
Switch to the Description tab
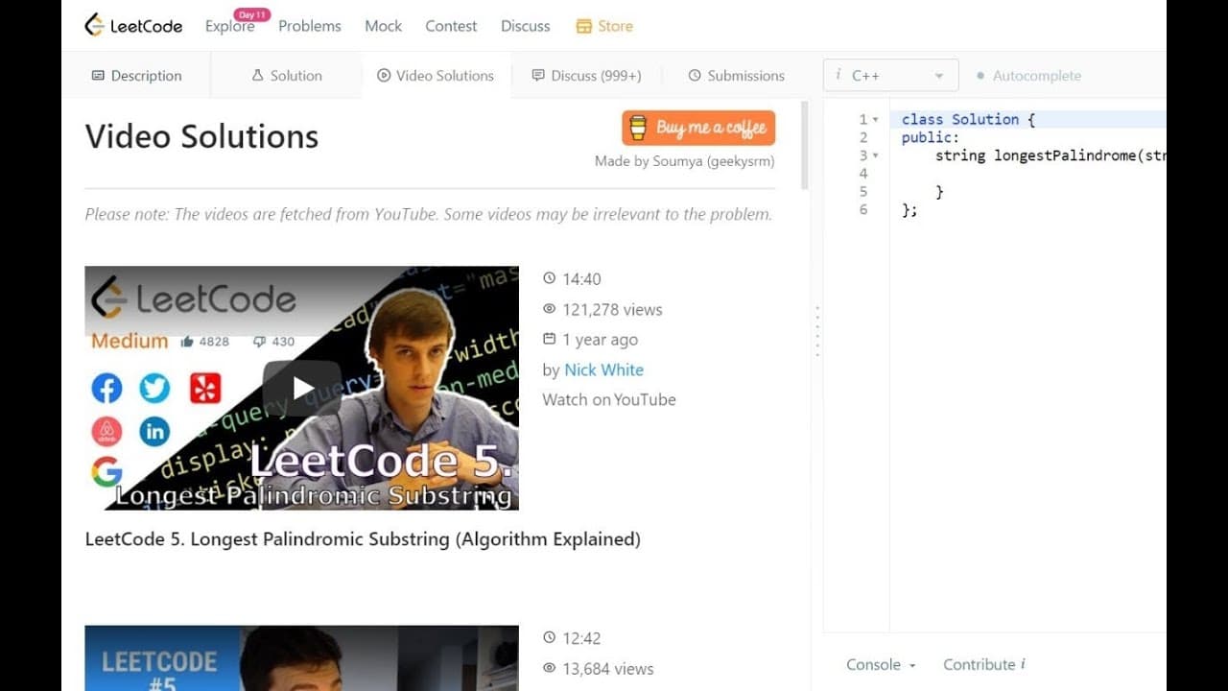(136, 75)
